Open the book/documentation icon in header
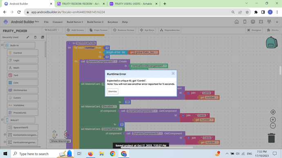The image size is (282, 158). point(253,22)
